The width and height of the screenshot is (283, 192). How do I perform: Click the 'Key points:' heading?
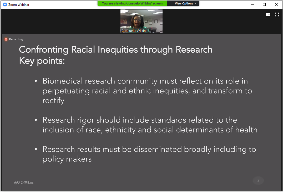[42, 61]
